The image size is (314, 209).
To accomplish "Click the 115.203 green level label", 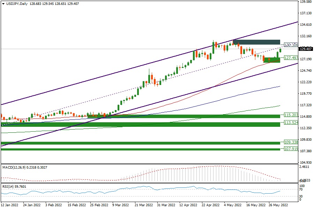I will tap(291, 115).
